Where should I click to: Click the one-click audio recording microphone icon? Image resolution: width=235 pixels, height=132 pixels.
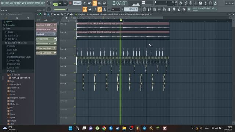(191, 3)
